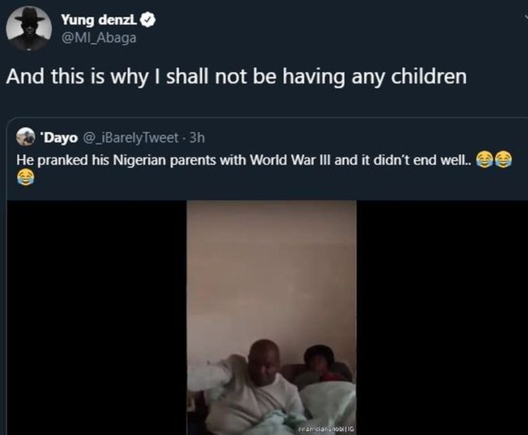Image resolution: width=528 pixels, height=435 pixels.
Task: Click the 'Dayo display name
Action: click(x=59, y=138)
